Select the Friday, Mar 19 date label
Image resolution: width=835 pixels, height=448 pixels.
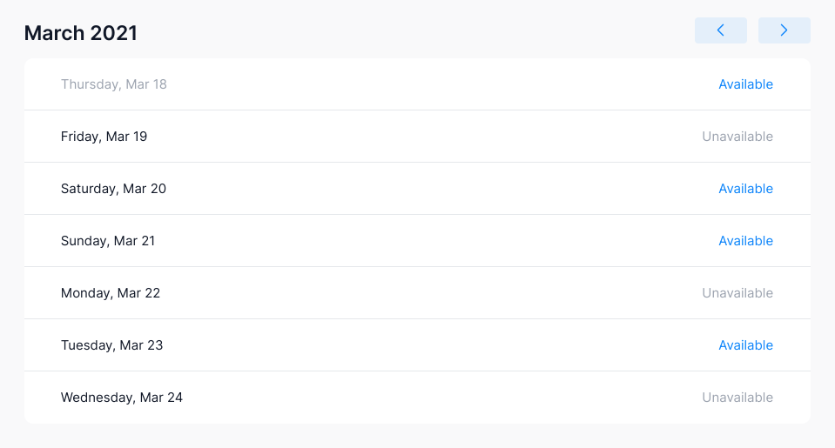tap(104, 137)
